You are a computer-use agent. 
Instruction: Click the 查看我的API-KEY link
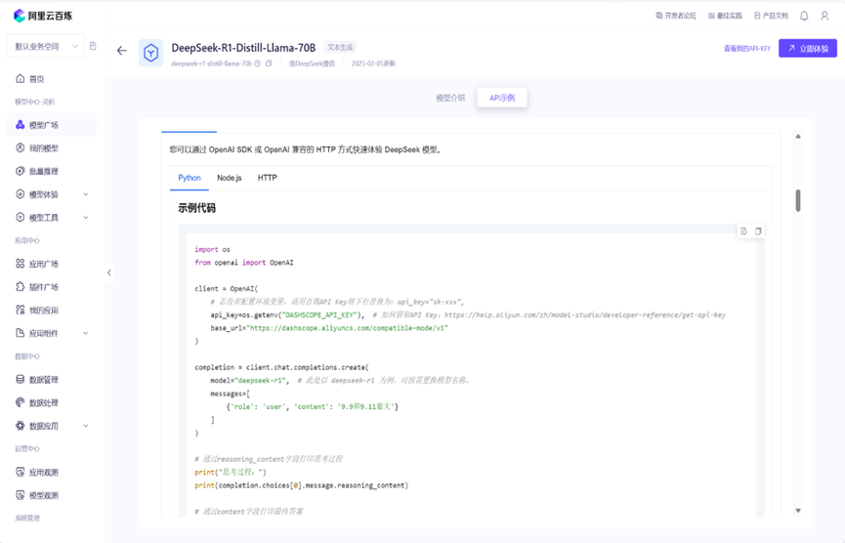(x=747, y=49)
